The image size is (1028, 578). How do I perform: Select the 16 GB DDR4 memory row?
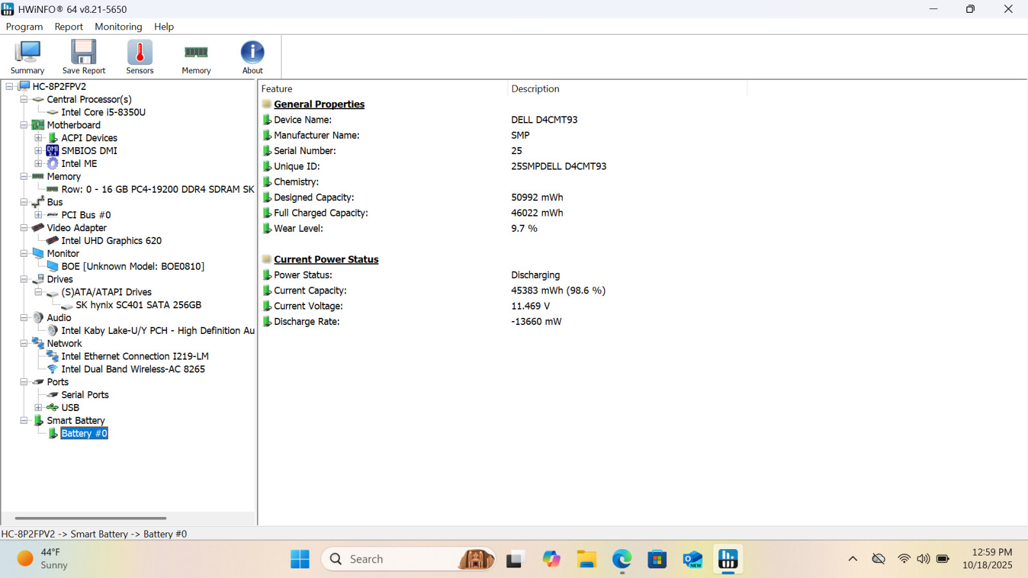click(x=158, y=189)
